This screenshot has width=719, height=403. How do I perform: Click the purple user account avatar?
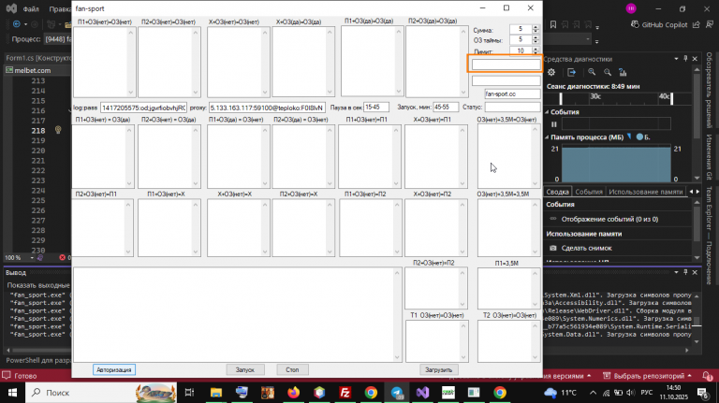[x=631, y=8]
